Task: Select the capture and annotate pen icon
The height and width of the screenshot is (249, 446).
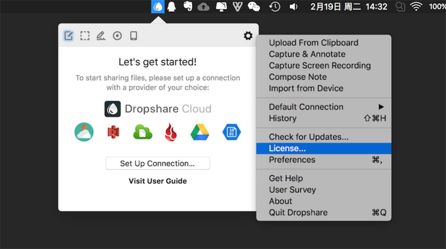Action: [x=101, y=36]
